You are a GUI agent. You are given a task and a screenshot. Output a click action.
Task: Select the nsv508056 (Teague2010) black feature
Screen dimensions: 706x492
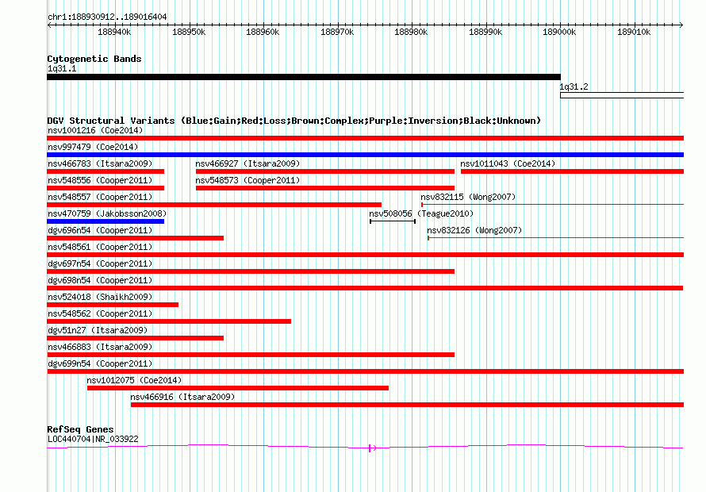click(393, 221)
